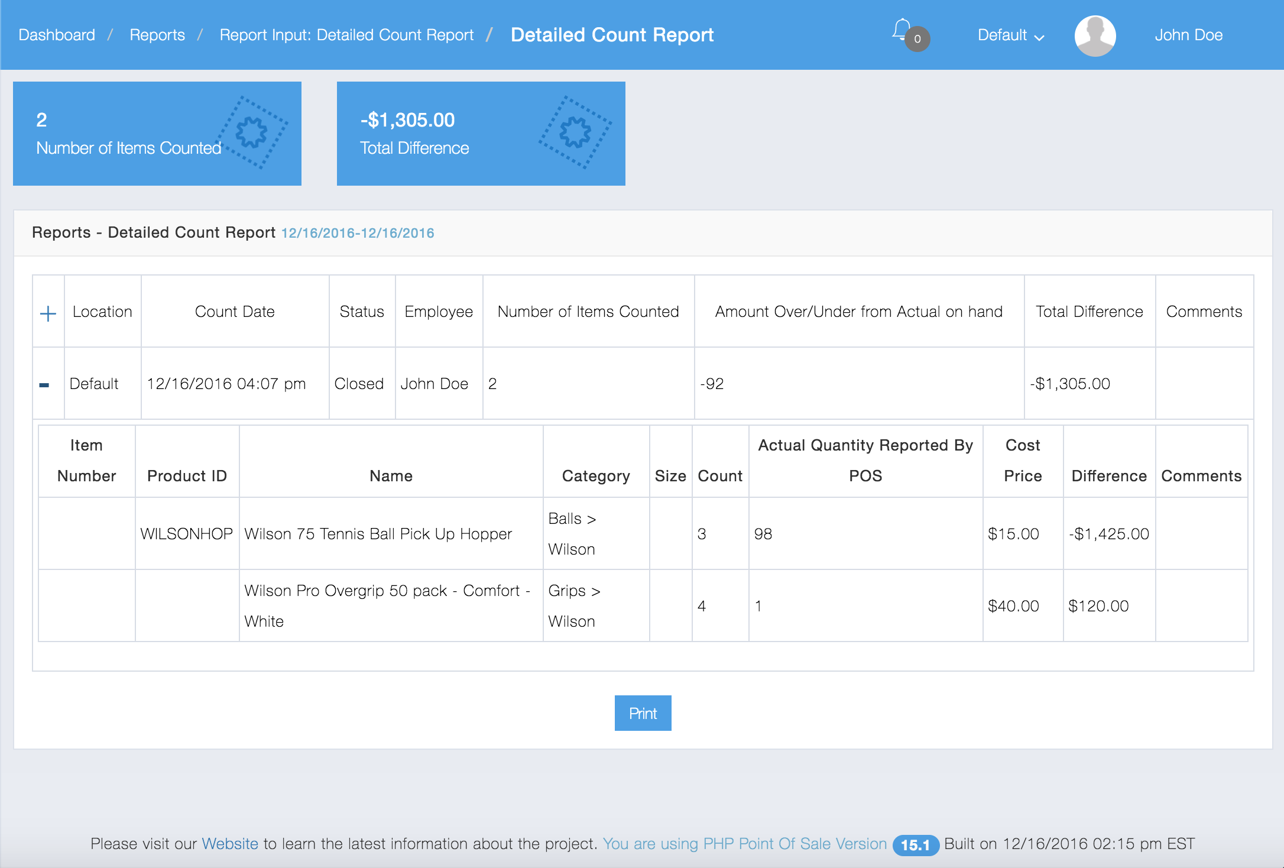Click the John Doe username
Image resolution: width=1284 pixels, height=868 pixels.
pos(1188,35)
